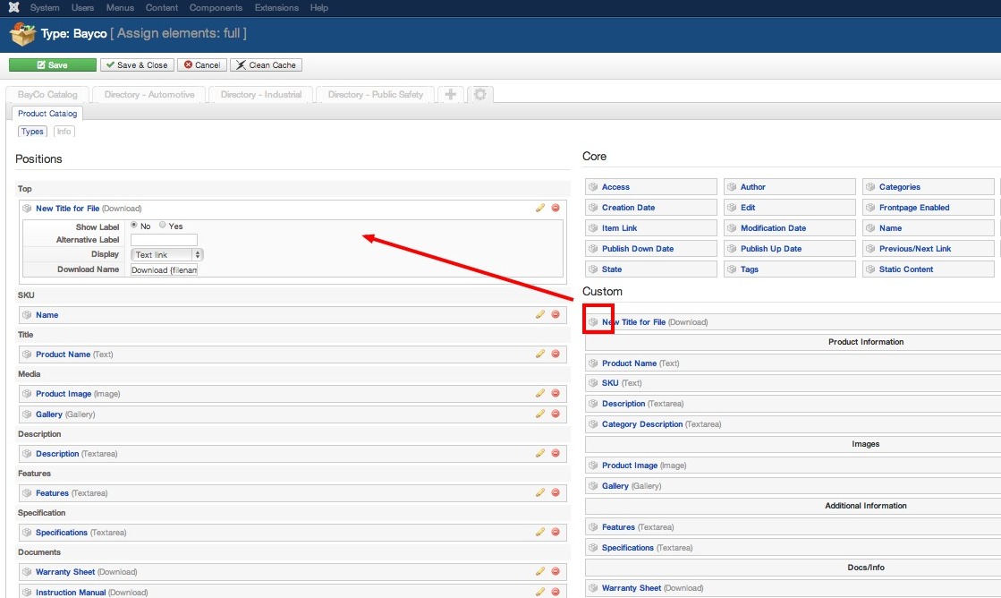Viewport: 1001px width, 598px height.
Task: Click the add new tab plus icon
Action: 451,95
